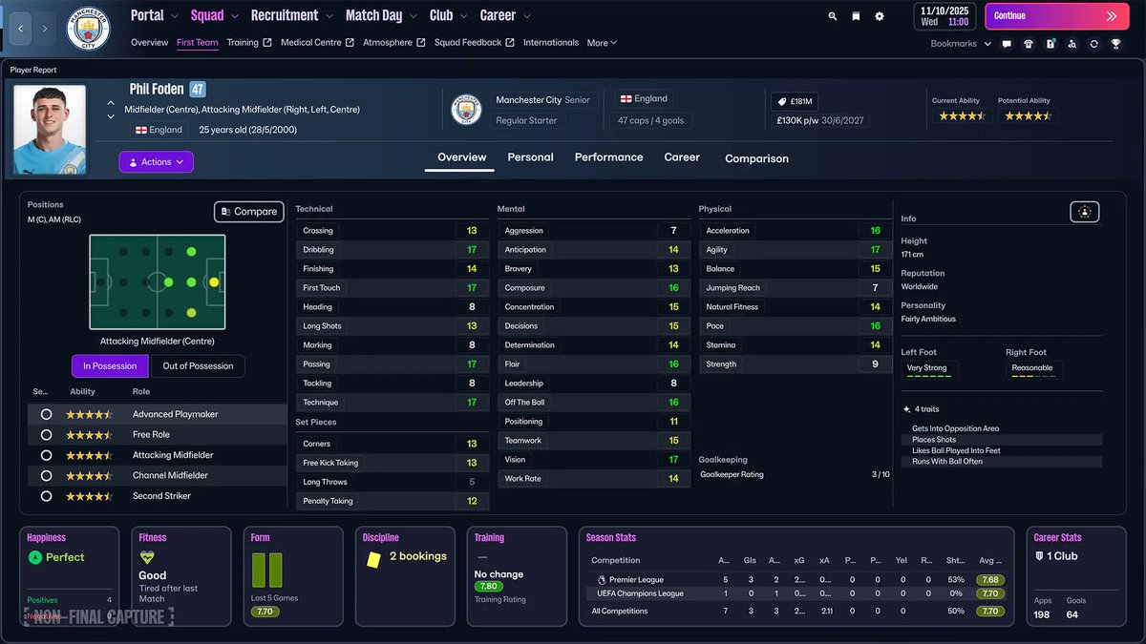
Task: Click the circular refresh arrows icon
Action: click(x=1093, y=44)
